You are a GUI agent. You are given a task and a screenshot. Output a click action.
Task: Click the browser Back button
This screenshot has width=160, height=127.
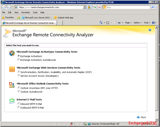pos(4,7)
